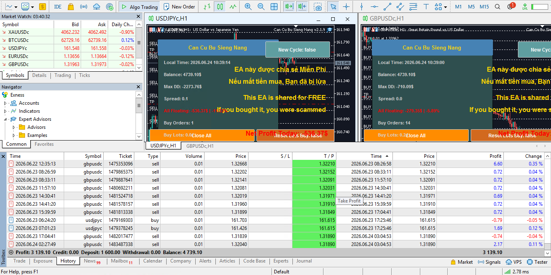The width and height of the screenshot is (551, 275).
Task: Select history row with ticket 1475353096
Action: [276, 164]
